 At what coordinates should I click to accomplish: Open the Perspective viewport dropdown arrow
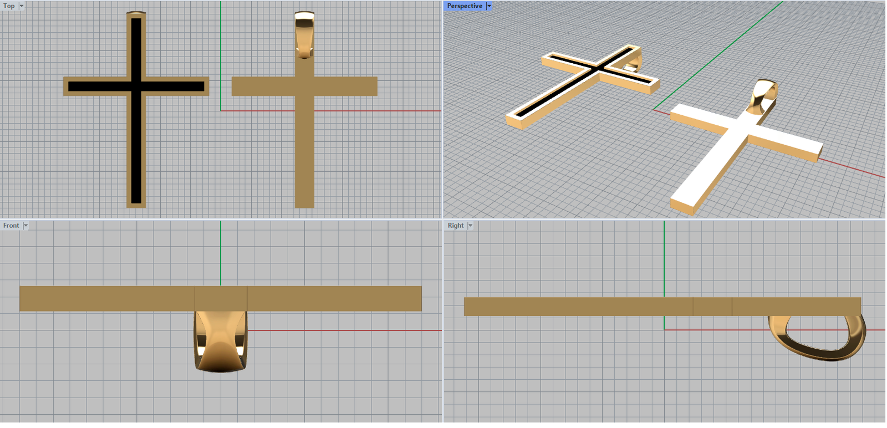pyautogui.click(x=489, y=6)
